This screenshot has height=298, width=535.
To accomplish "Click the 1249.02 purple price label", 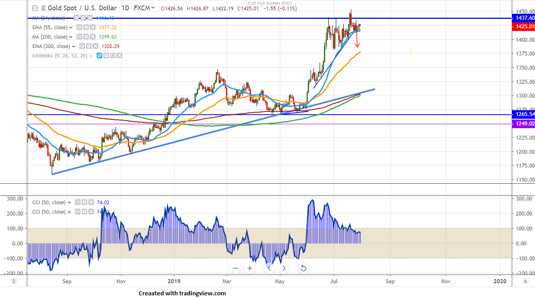I will [523, 124].
